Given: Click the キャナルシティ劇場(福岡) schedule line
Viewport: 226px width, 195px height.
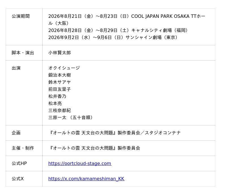Looking at the screenshot, I should [x=119, y=30].
